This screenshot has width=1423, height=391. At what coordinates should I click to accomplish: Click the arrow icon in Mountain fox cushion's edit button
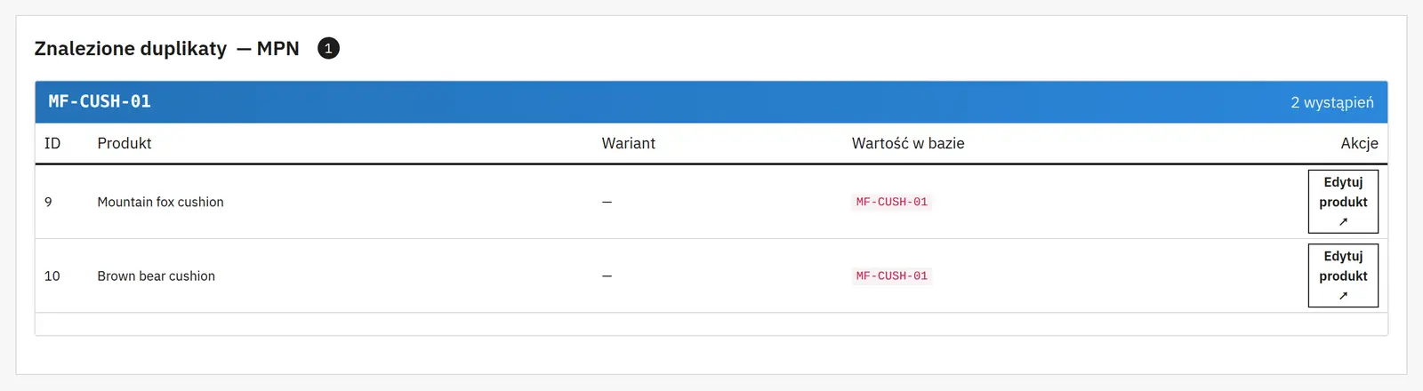(x=1343, y=222)
